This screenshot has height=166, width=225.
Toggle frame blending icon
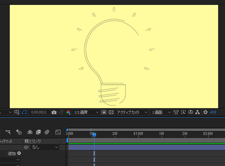point(38,132)
